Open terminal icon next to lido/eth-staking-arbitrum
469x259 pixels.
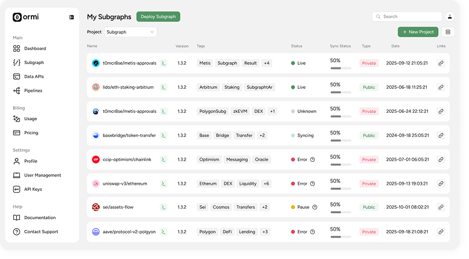coord(163,87)
